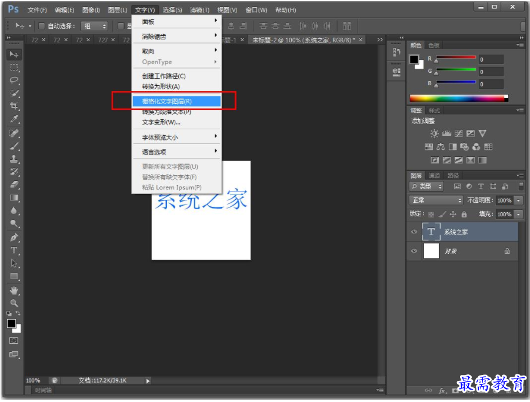Choose 栅格化文字图层(R) menu item

[176, 101]
